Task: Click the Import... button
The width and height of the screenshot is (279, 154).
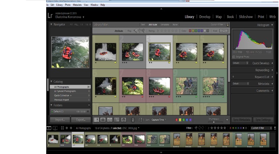Action: (x=60, y=120)
